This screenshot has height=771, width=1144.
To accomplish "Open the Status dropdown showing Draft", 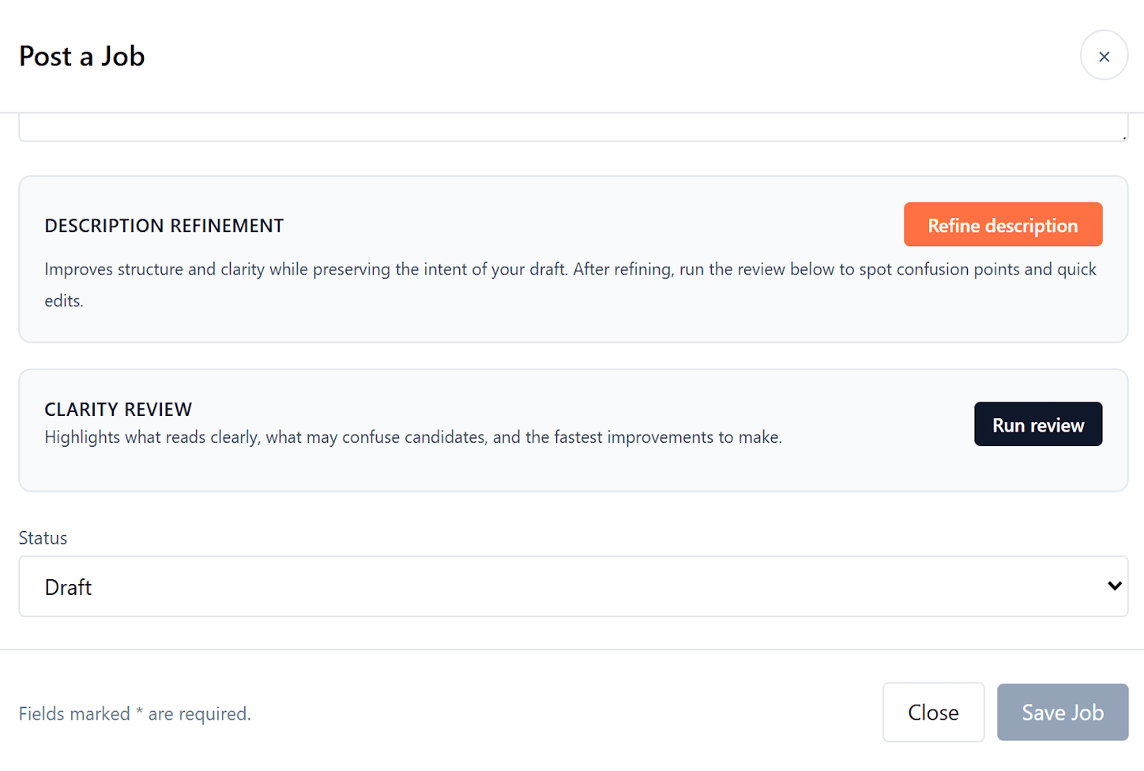I will pyautogui.click(x=573, y=586).
